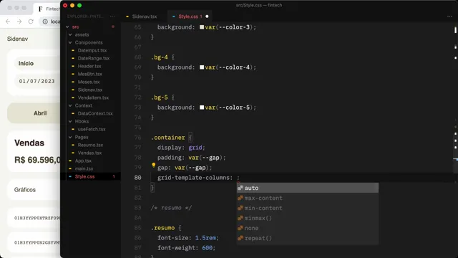Image resolution: width=458 pixels, height=258 pixels.
Task: Choose min-content suggestion
Action: (x=308, y=208)
